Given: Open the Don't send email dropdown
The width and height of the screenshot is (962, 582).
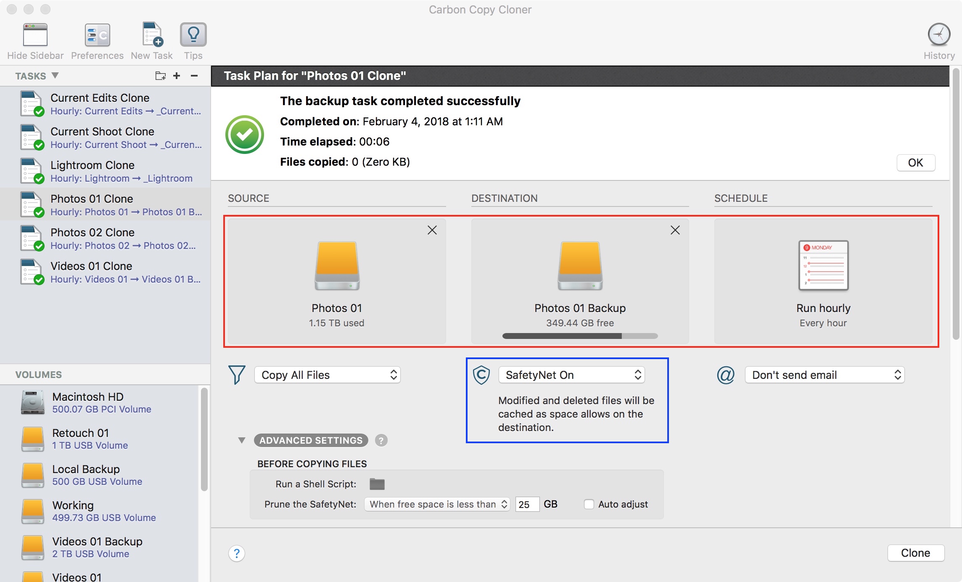Looking at the screenshot, I should click(x=822, y=375).
